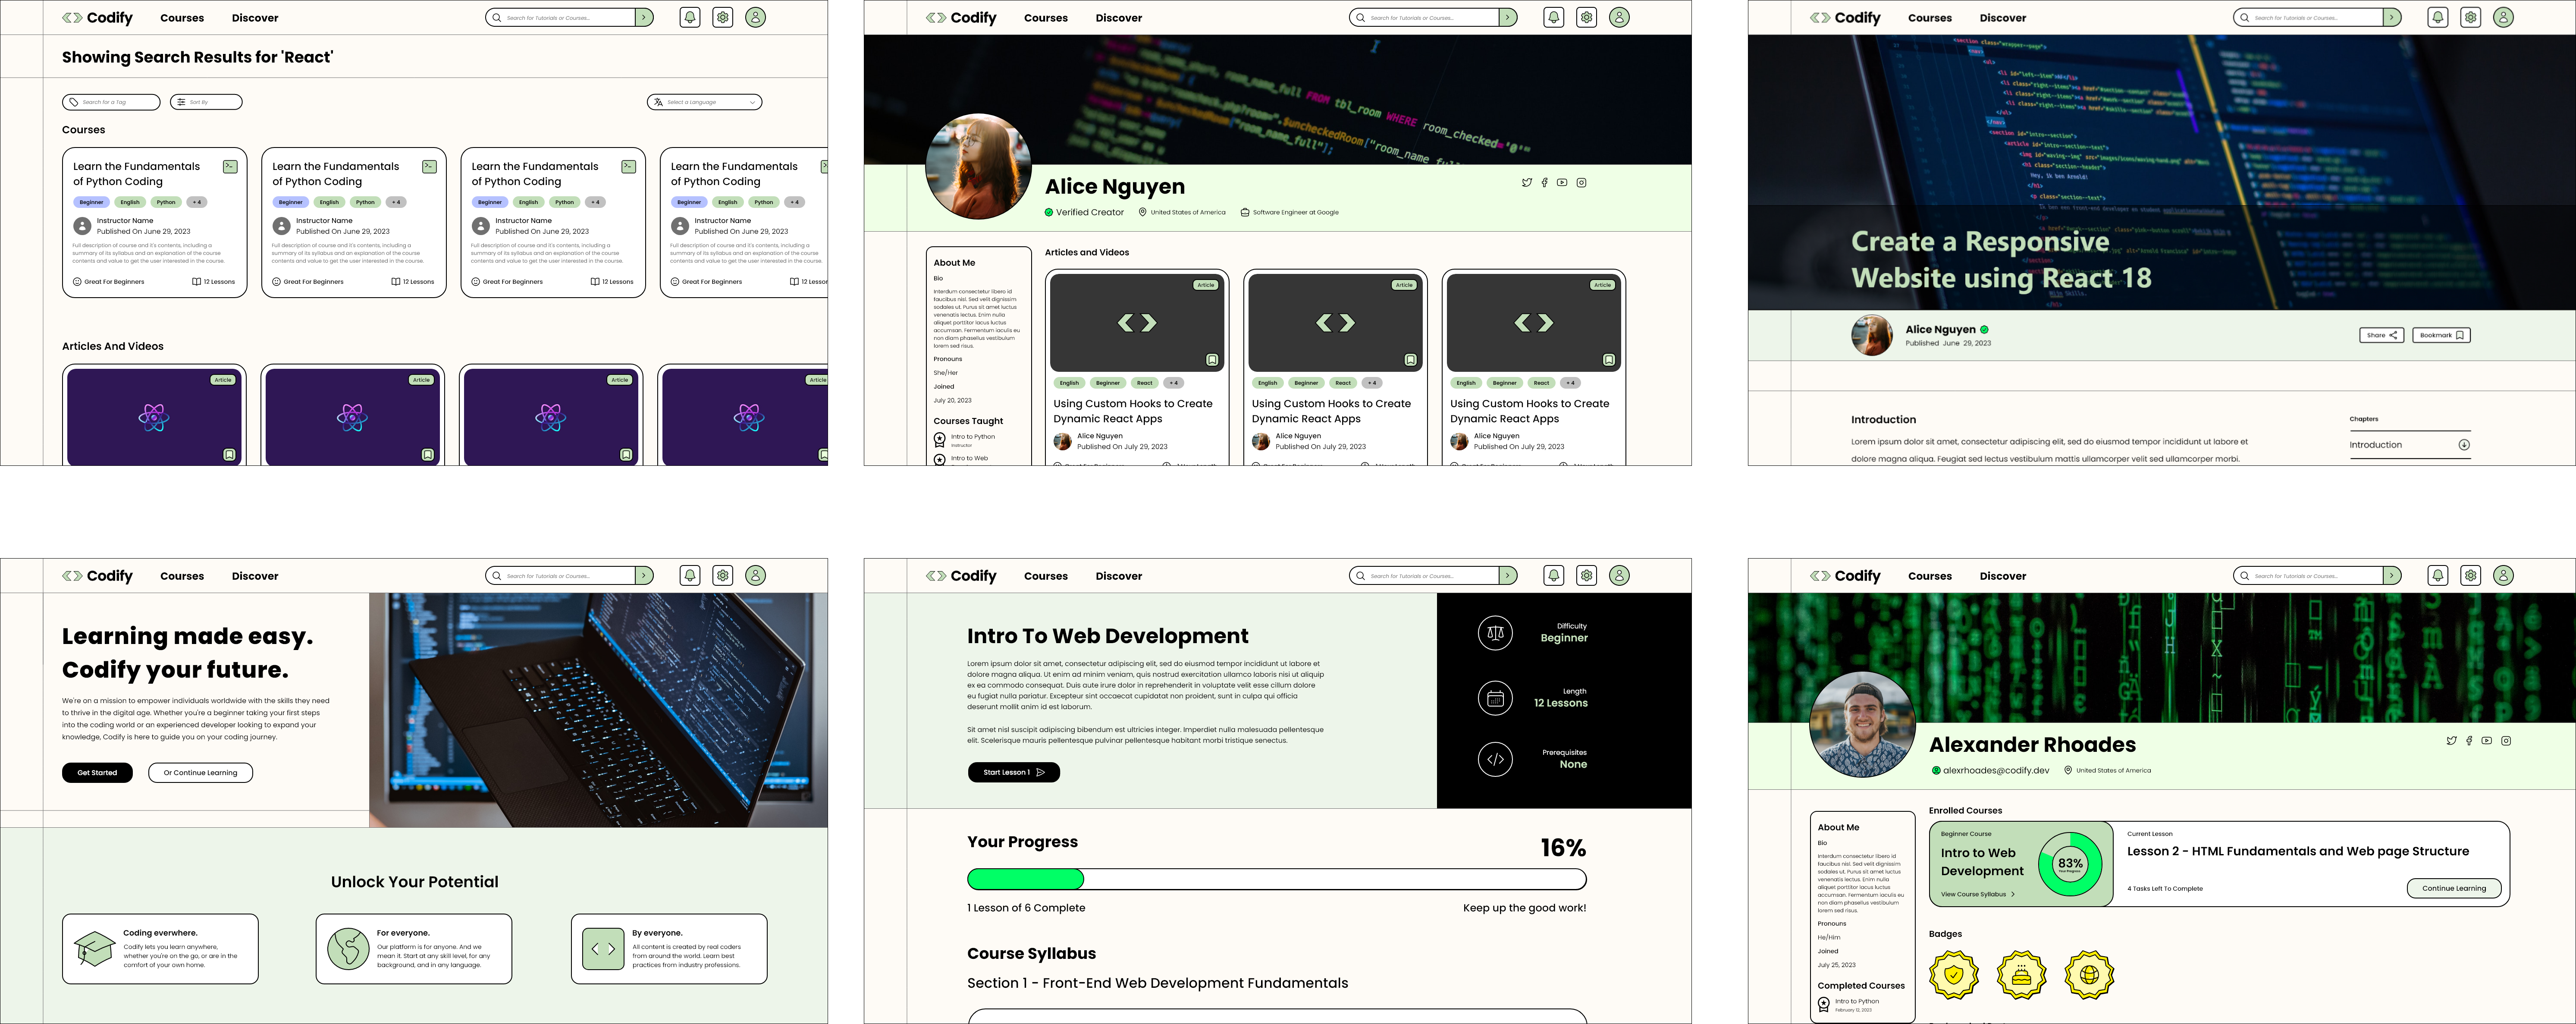This screenshot has height=1024, width=2576.
Task: Open the Select a Language dropdown
Action: (x=704, y=102)
